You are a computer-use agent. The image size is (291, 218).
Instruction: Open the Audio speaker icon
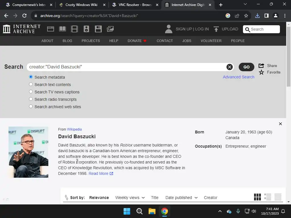point(86,29)
